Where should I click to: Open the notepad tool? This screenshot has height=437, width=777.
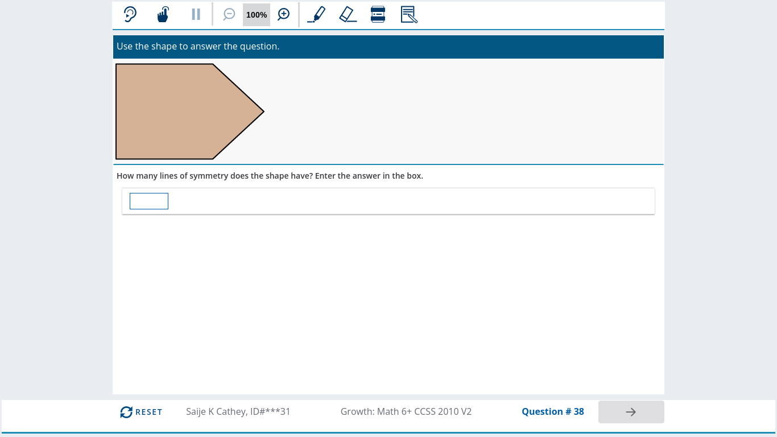point(409,14)
